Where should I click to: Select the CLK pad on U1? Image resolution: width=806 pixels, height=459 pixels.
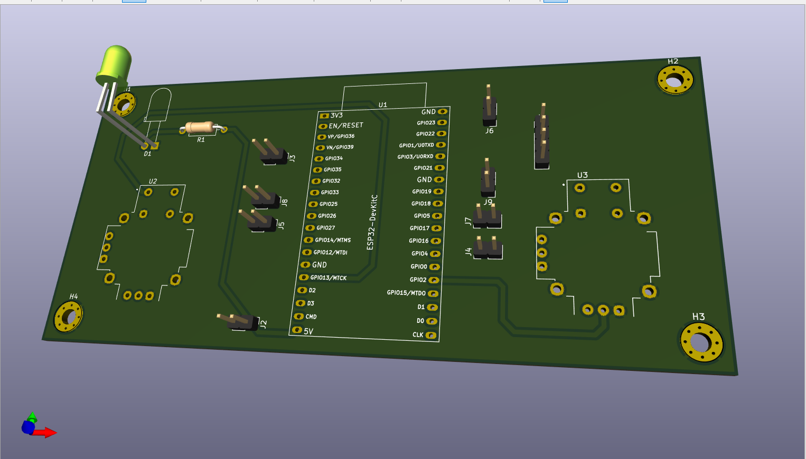[431, 335]
